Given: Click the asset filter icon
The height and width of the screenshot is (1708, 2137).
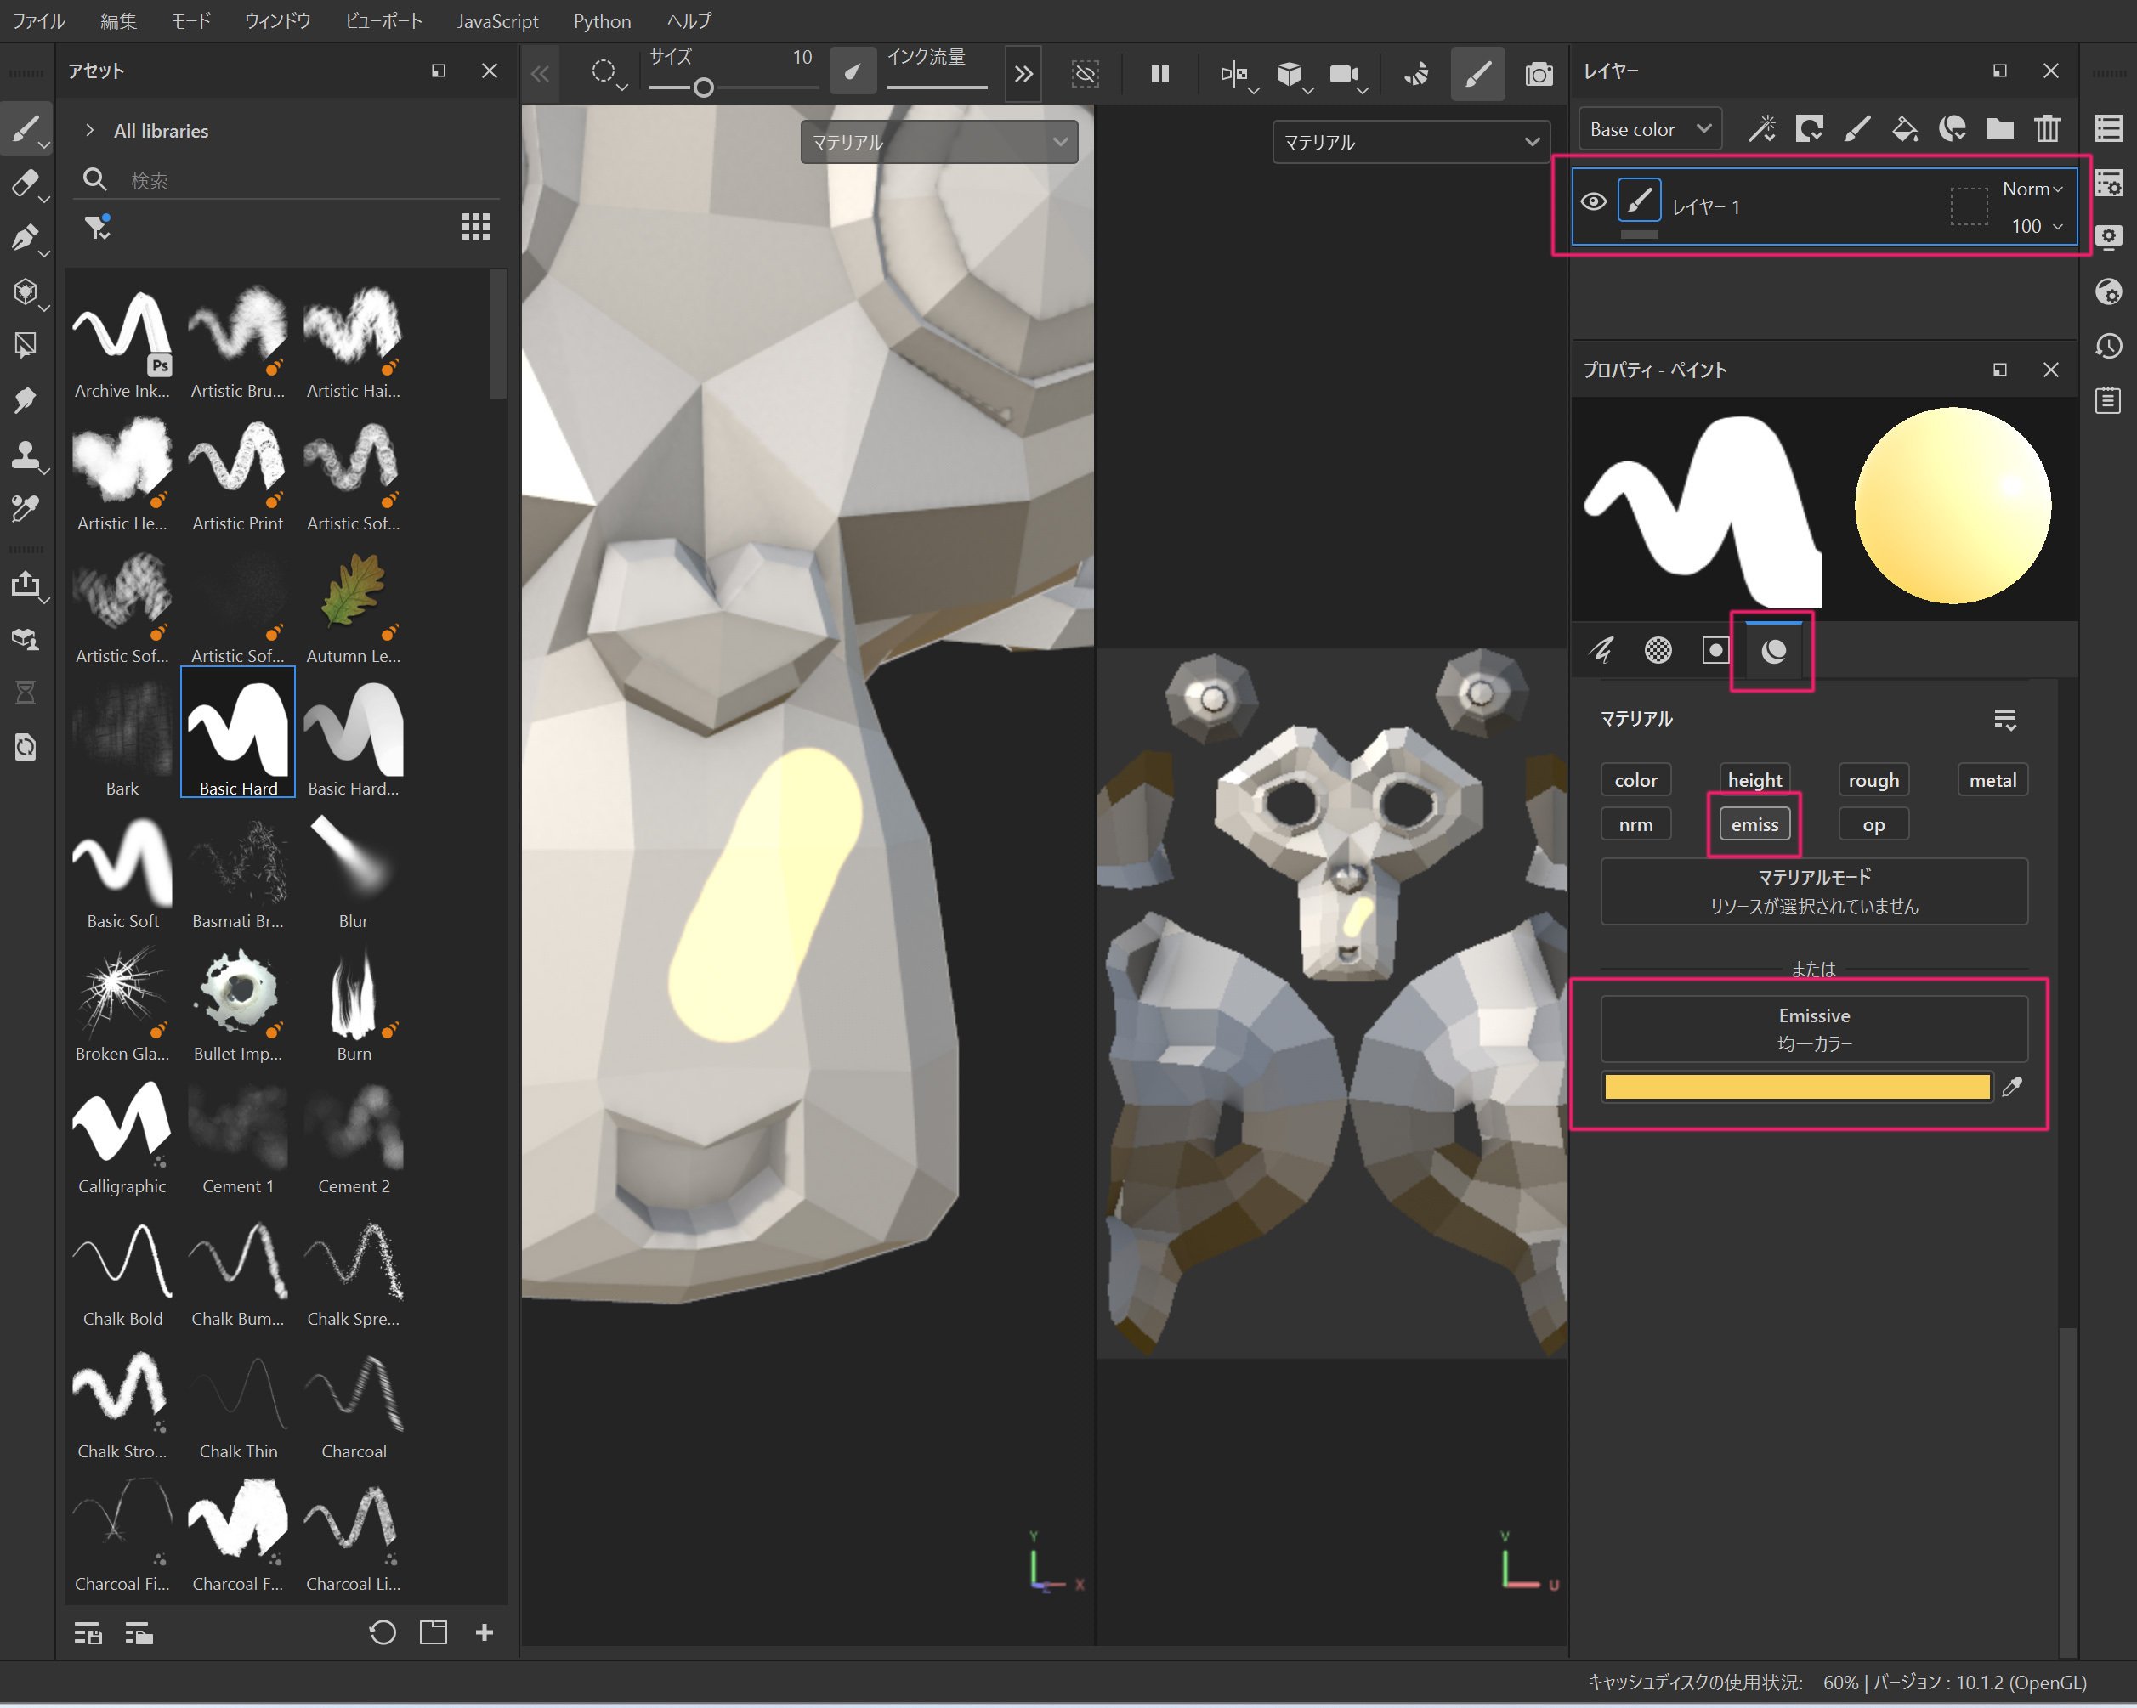Looking at the screenshot, I should (96, 228).
